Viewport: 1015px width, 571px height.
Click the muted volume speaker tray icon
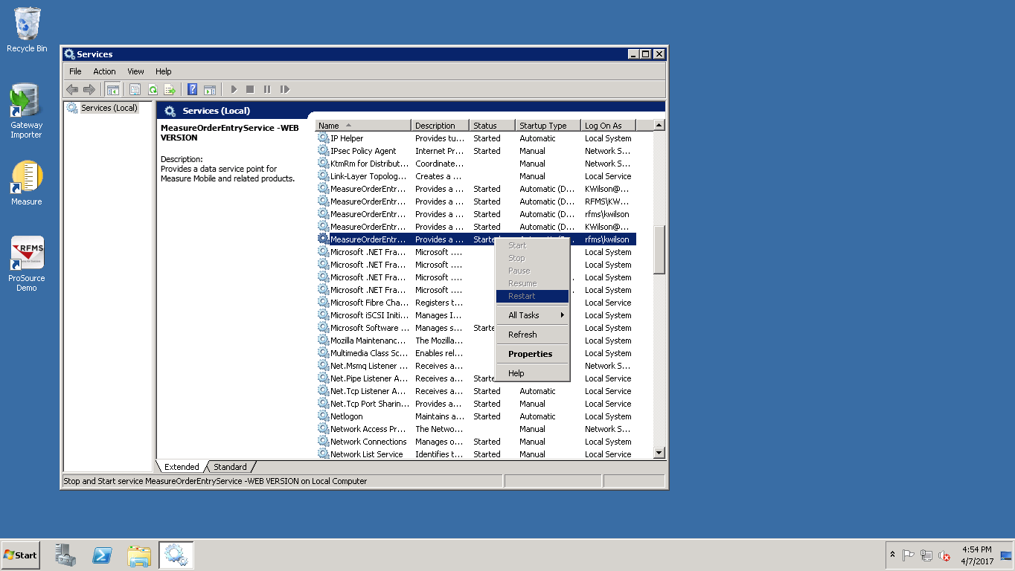pyautogui.click(x=944, y=555)
